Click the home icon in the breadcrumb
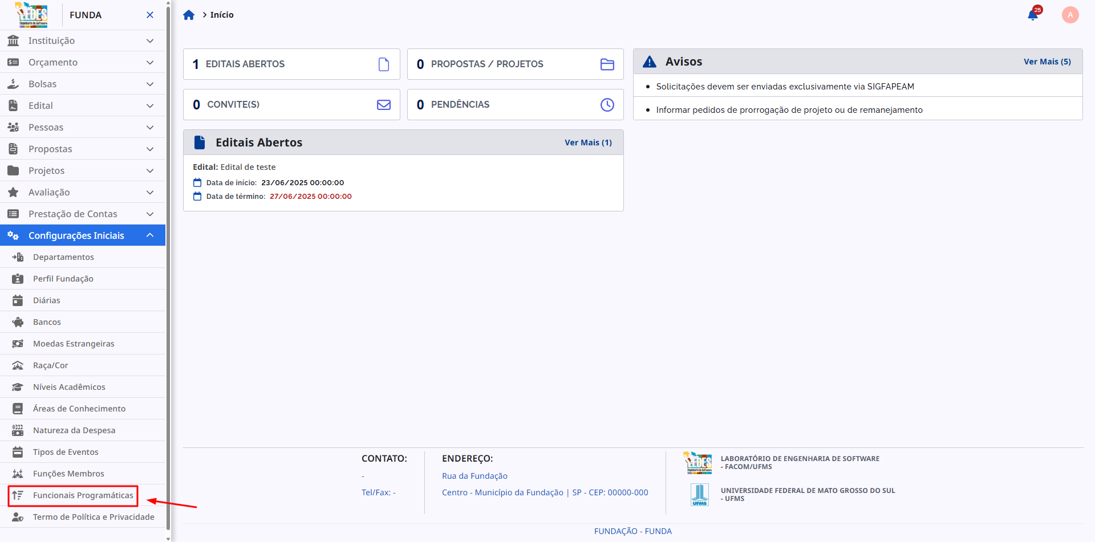The height and width of the screenshot is (542, 1095). (189, 14)
